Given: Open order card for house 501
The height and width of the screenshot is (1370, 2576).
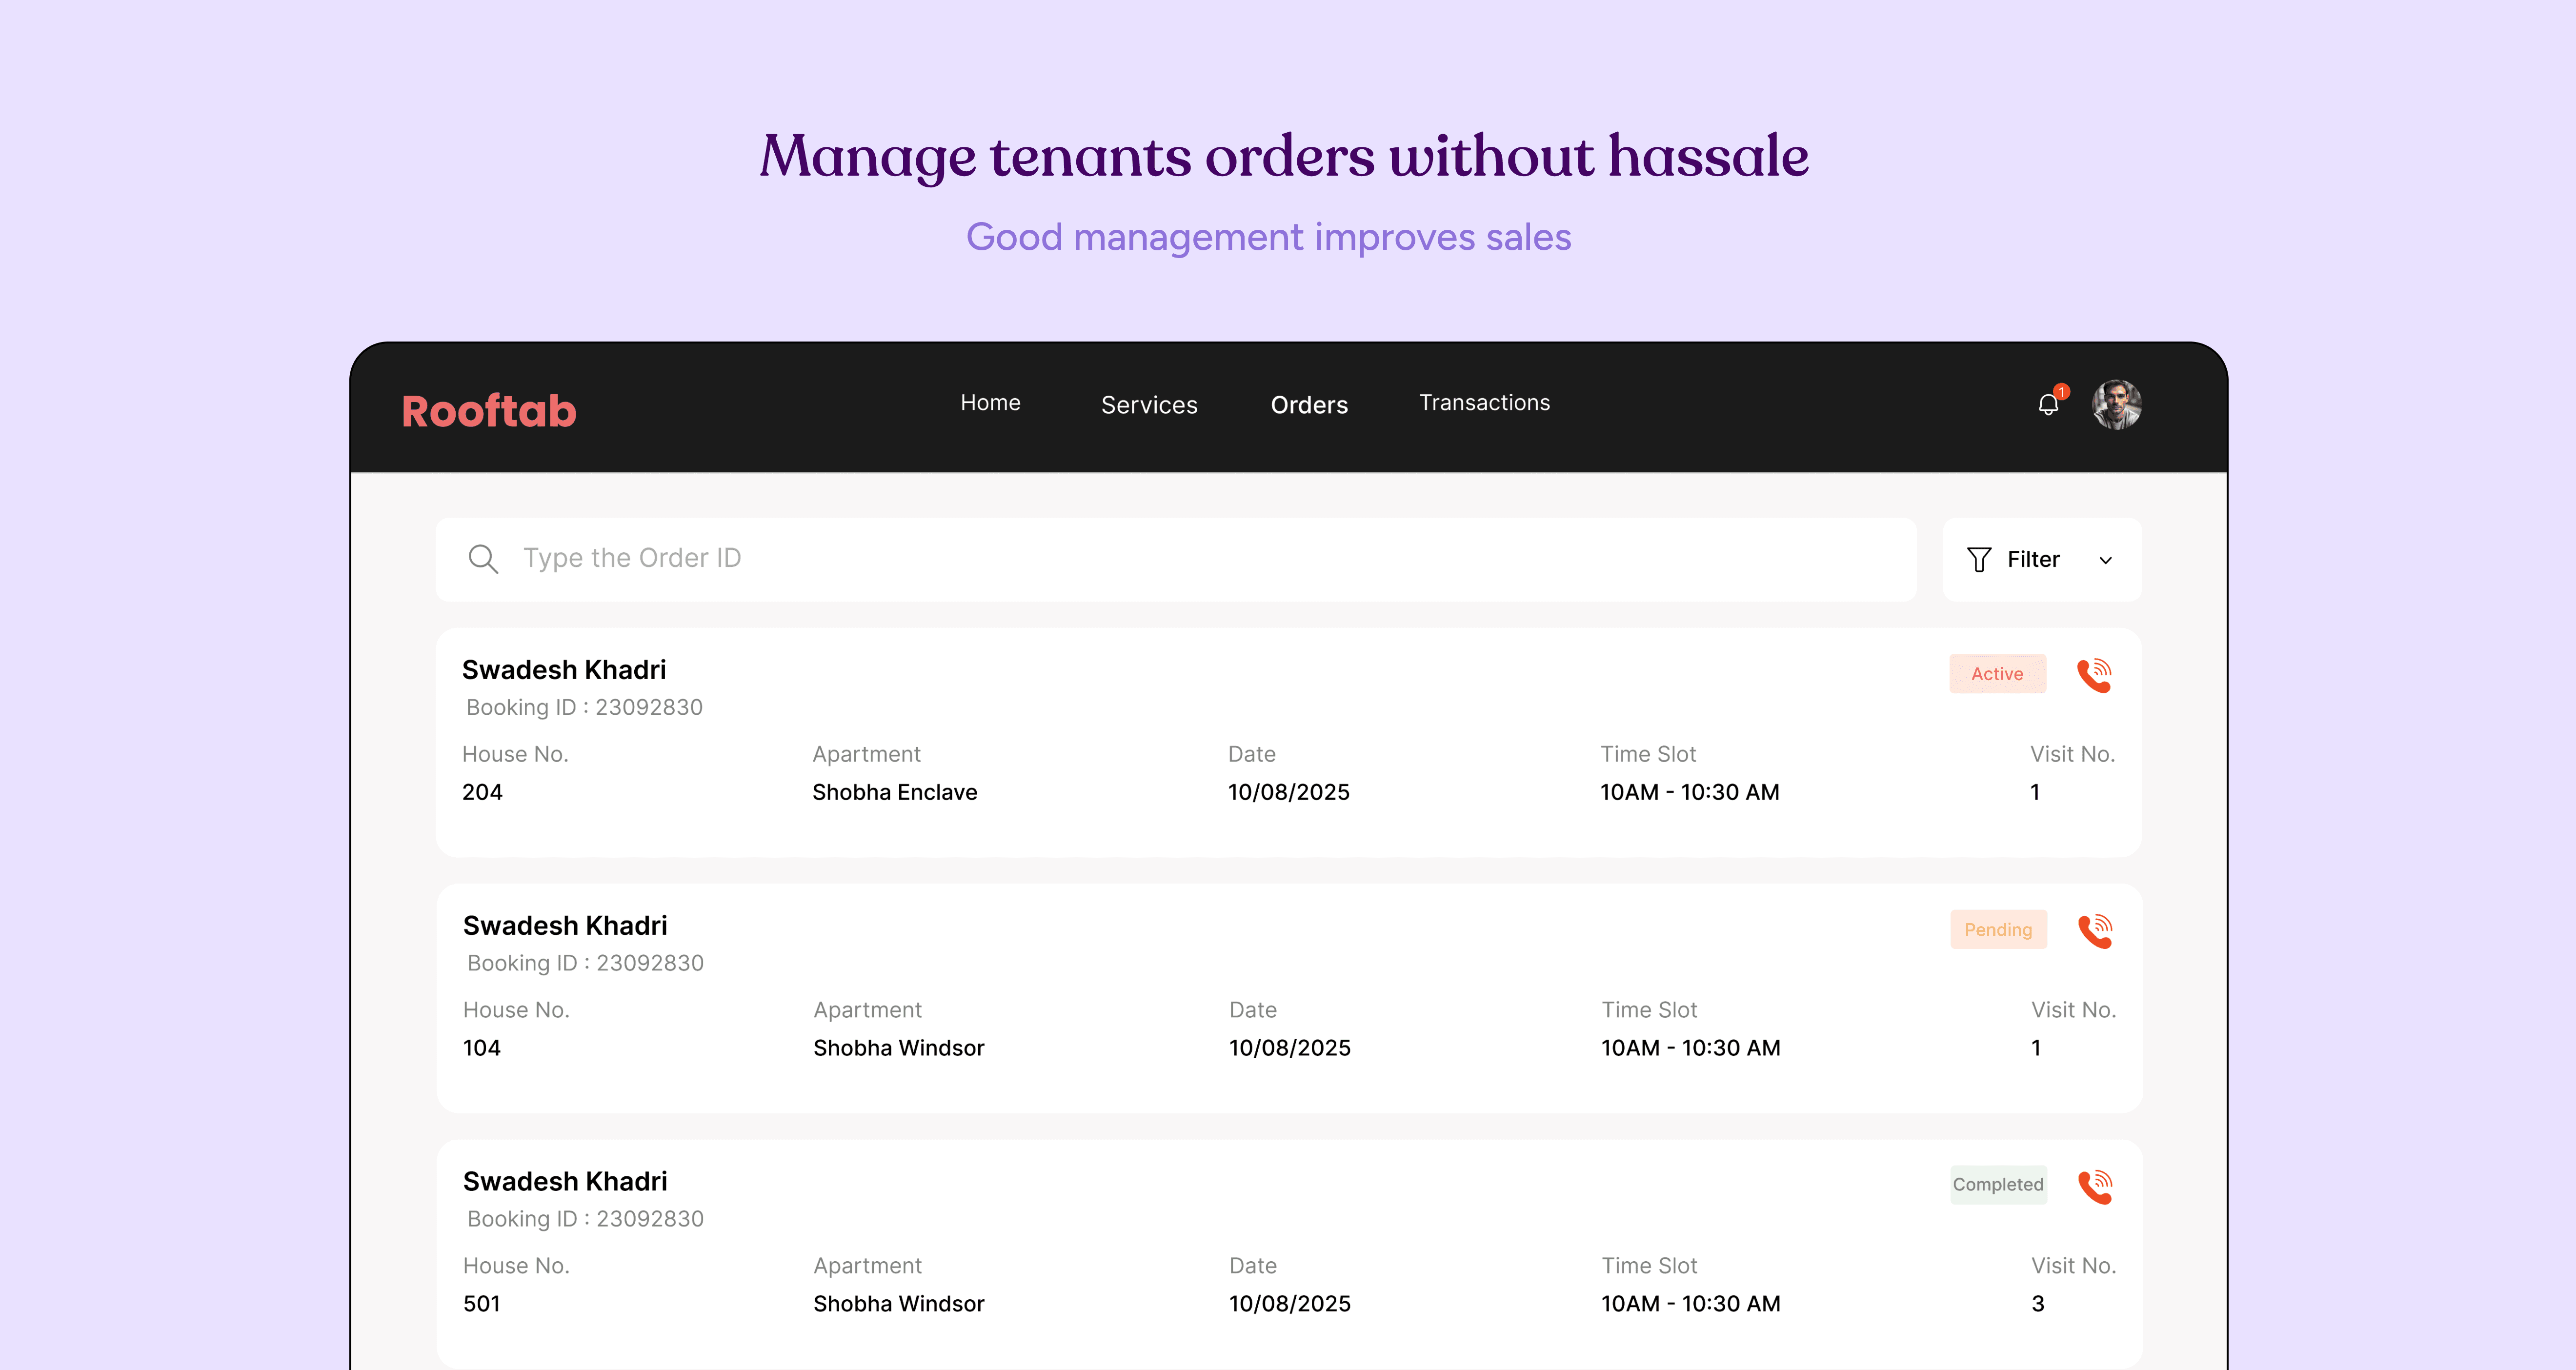Looking at the screenshot, I should 1288,1254.
